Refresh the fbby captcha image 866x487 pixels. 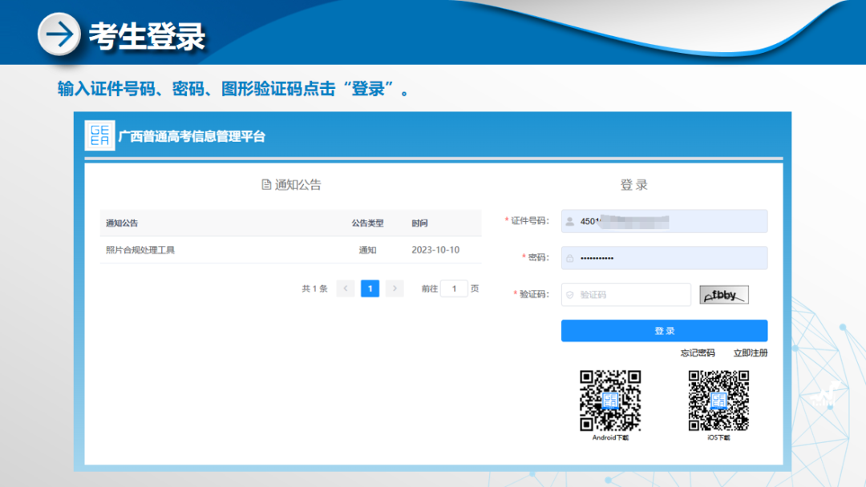tap(724, 295)
